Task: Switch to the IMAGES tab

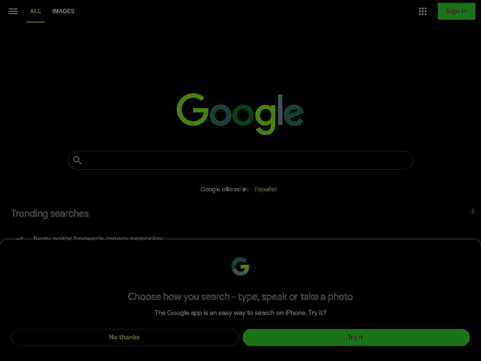Action: [63, 11]
